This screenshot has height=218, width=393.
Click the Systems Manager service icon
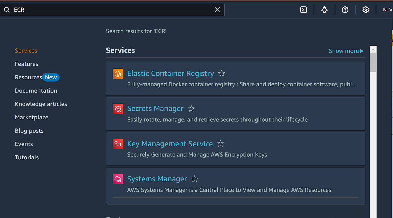tap(118, 179)
